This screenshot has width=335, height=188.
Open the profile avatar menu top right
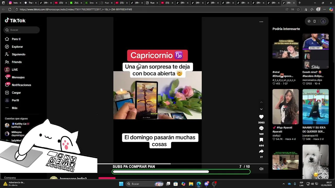tap(323, 21)
